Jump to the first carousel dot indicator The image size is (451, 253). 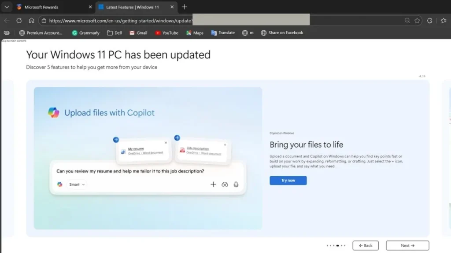(327, 246)
